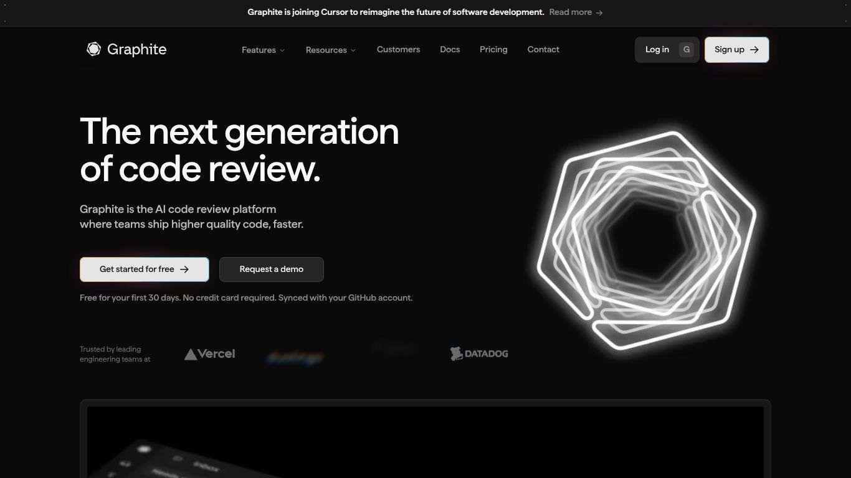Image resolution: width=851 pixels, height=478 pixels.
Task: Click the product preview video panel
Action: coord(425,442)
